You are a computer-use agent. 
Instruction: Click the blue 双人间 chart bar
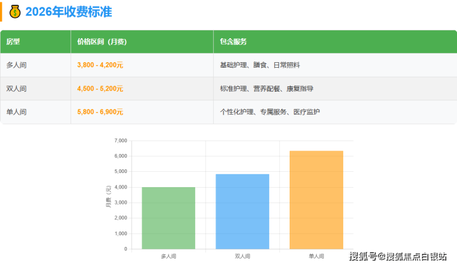[242, 211]
